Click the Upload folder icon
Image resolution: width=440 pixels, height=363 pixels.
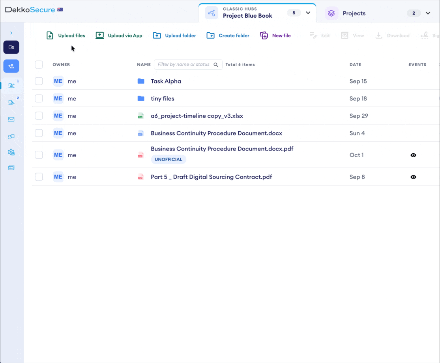(157, 35)
